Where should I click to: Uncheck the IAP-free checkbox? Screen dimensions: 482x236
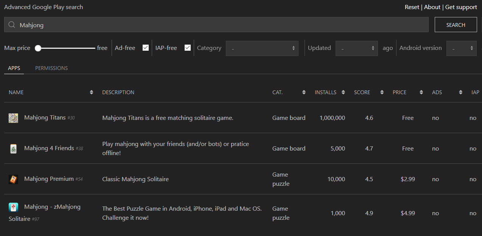pyautogui.click(x=188, y=48)
